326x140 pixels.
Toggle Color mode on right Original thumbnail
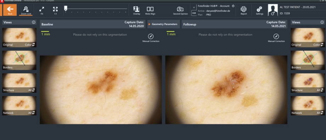318,45
